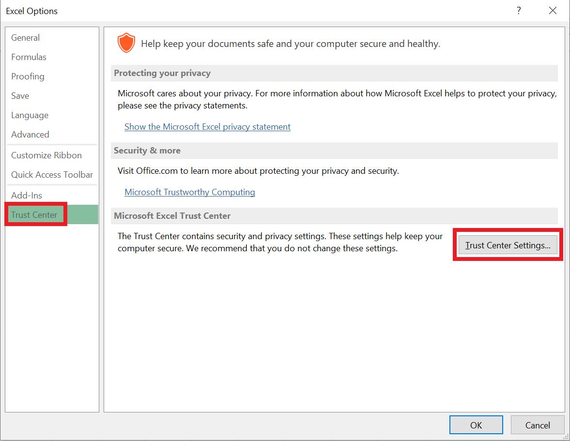570x441 pixels.
Task: Switch to Proofing options
Action: coord(28,76)
